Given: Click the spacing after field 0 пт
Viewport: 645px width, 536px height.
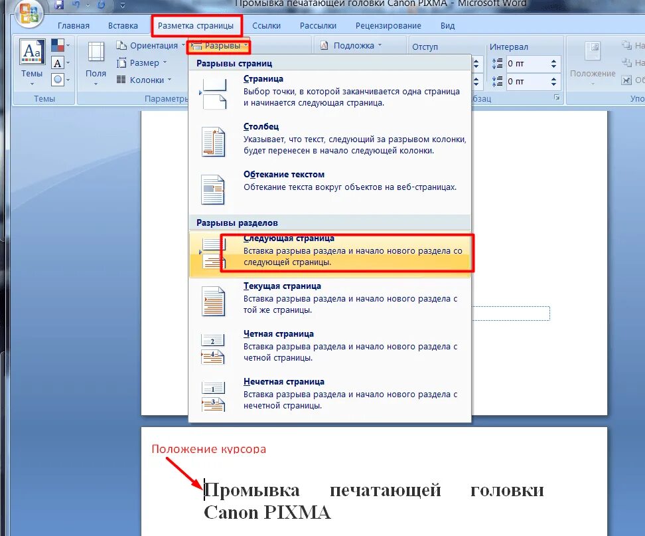Looking at the screenshot, I should click(x=526, y=82).
